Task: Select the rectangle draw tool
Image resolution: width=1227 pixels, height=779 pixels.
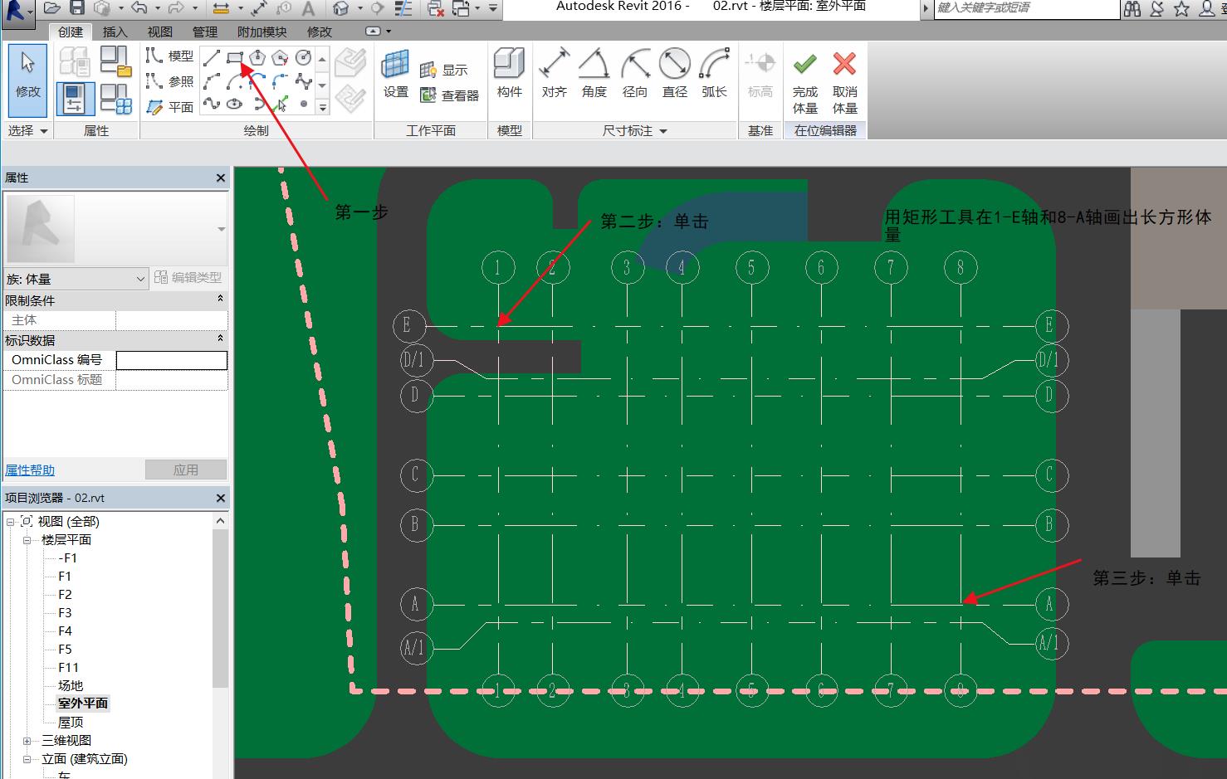Action: (x=235, y=57)
